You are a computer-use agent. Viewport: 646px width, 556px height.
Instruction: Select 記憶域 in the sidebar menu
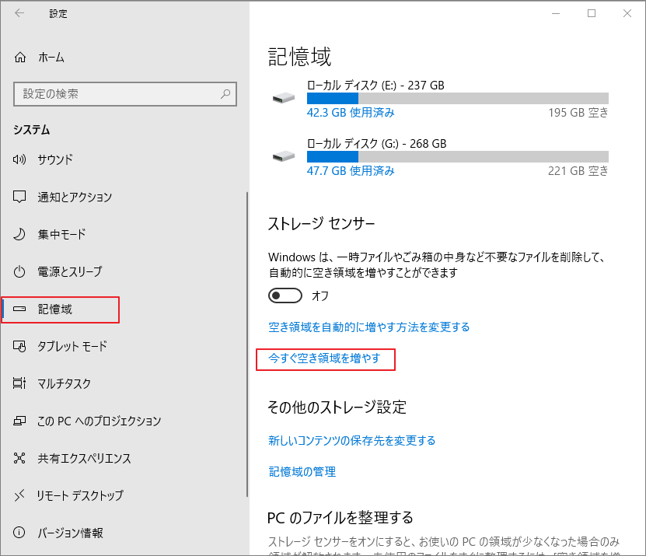54,309
